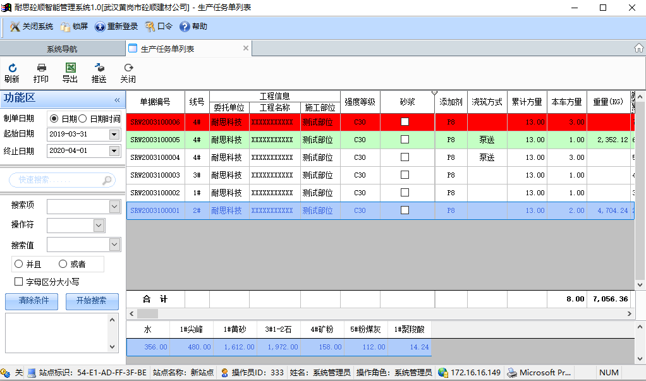Open the 起始日期 date dropdown

pyautogui.click(x=114, y=134)
